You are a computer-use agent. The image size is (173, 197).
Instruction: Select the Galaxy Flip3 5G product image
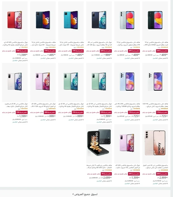tap(99, 144)
